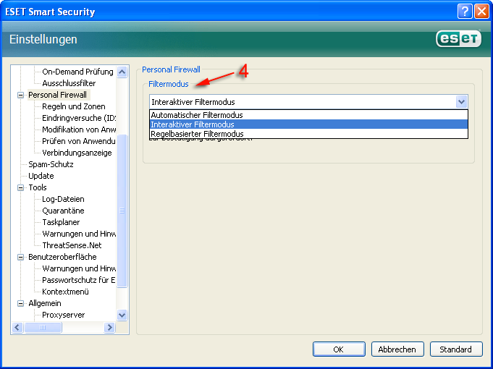
Task: Close the ESET Smart Security window
Action: tap(481, 12)
